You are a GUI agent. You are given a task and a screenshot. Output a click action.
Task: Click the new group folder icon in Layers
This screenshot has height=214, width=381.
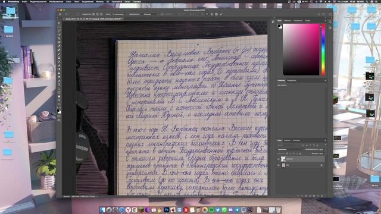[314, 196]
